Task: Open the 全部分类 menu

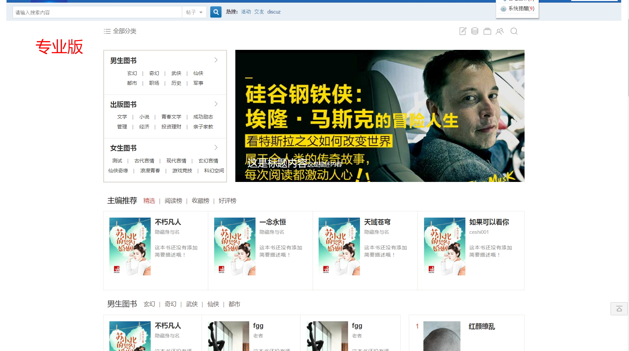Action: (x=125, y=31)
